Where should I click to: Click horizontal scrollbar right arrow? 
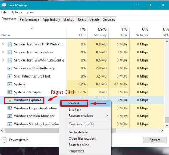click(x=162, y=131)
